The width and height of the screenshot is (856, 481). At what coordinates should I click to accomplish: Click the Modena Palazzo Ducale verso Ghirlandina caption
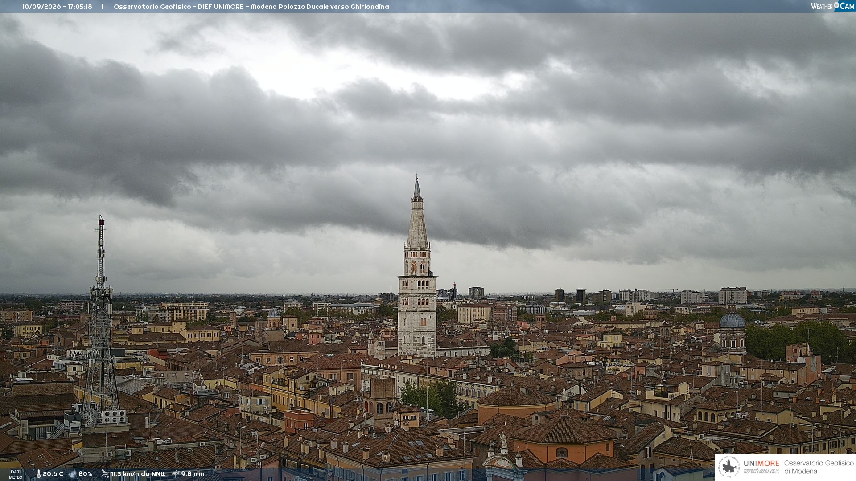(320, 7)
